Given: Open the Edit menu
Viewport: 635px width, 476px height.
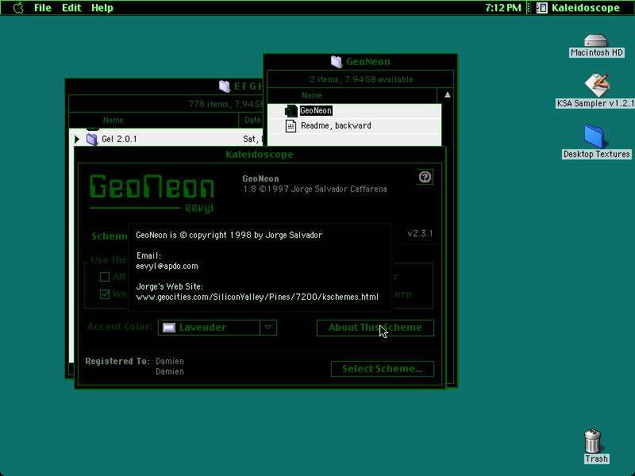Looking at the screenshot, I should coord(71,8).
